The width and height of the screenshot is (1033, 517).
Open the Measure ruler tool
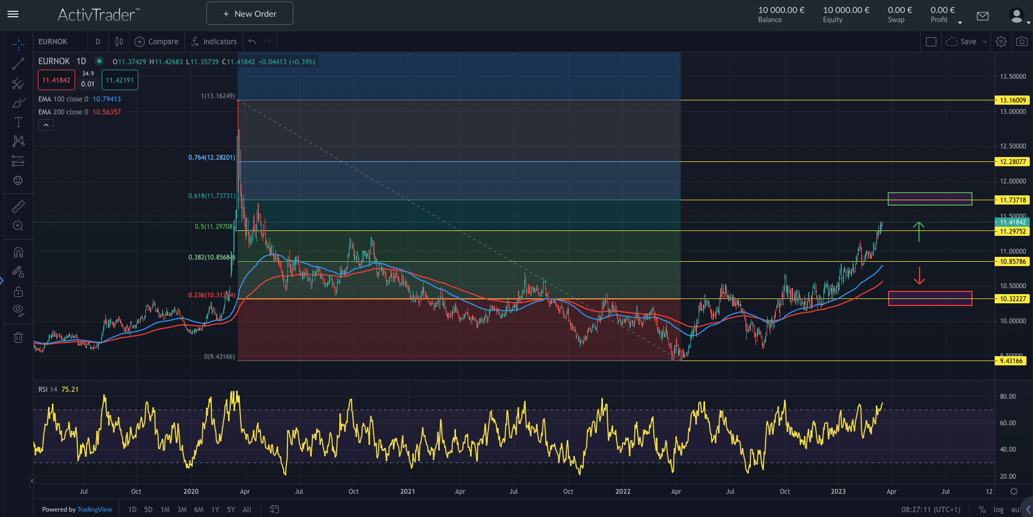coord(18,207)
